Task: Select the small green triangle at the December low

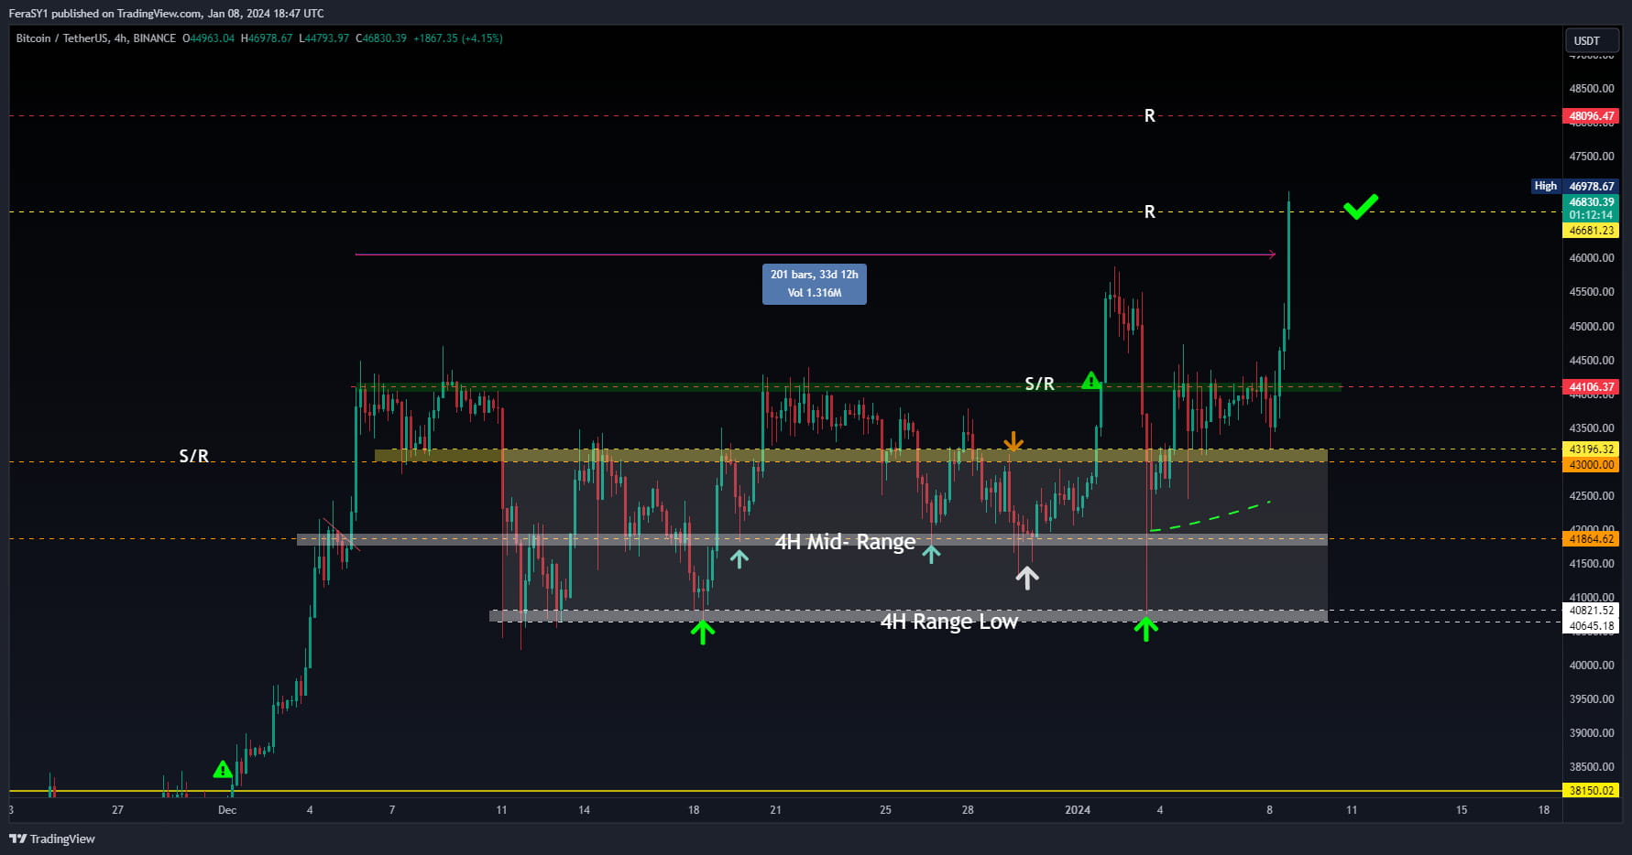Action: (x=222, y=770)
